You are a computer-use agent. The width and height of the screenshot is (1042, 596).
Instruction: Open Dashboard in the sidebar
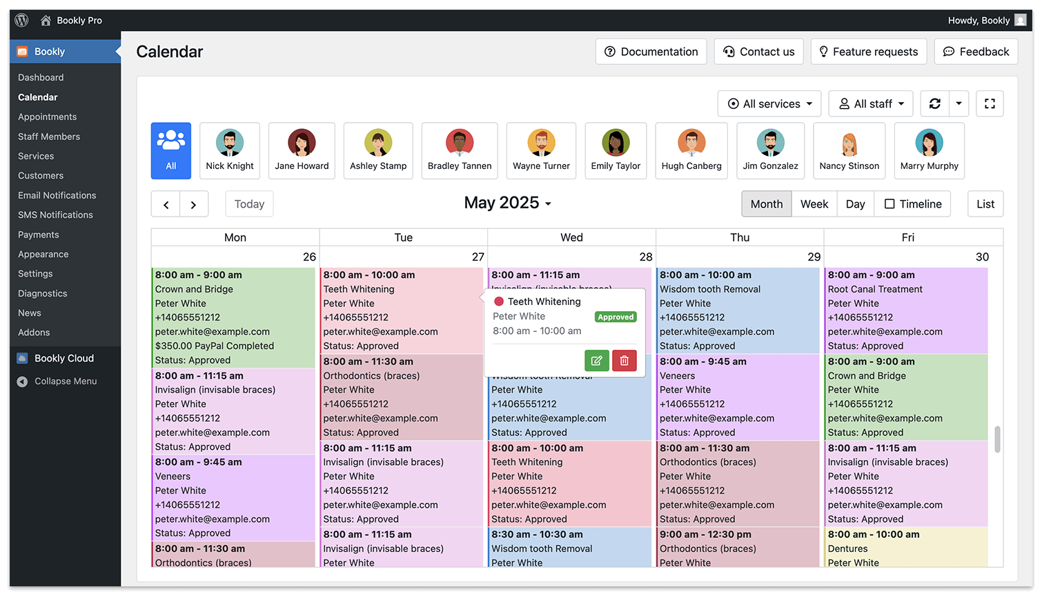[41, 78]
